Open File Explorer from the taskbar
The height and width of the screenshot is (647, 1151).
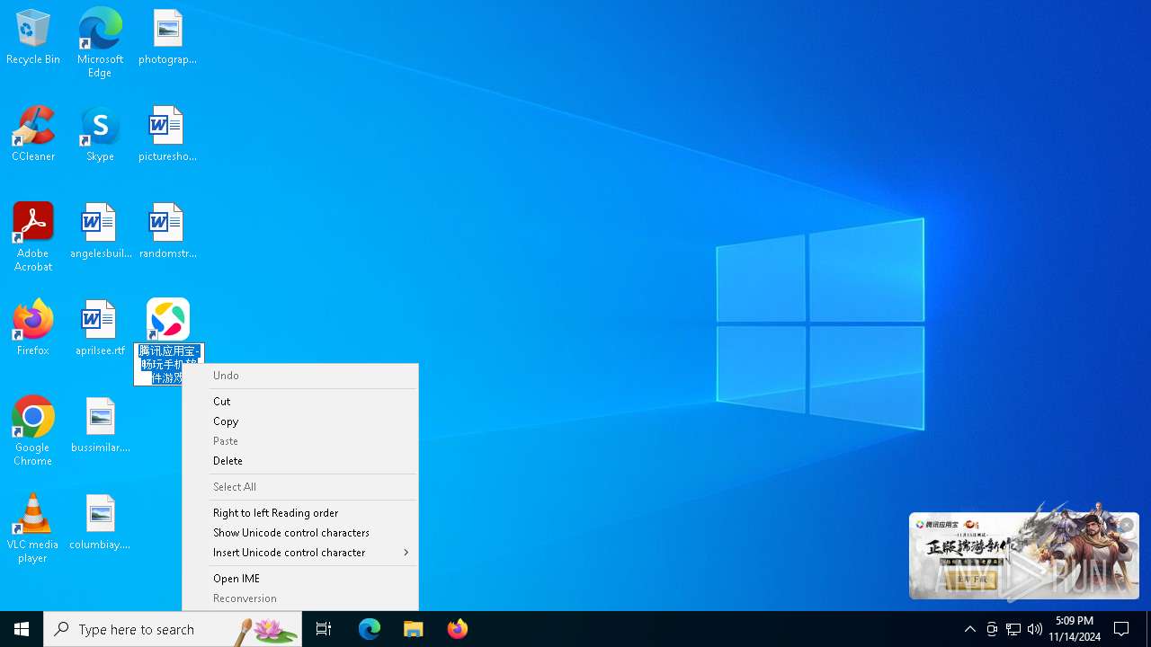coord(414,629)
